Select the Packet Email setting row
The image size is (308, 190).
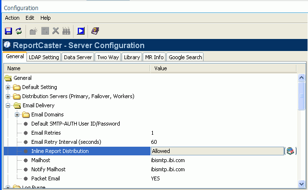150,178
